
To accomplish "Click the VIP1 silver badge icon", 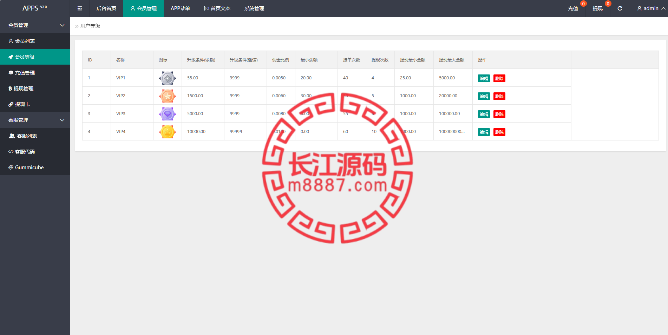I will coord(168,78).
